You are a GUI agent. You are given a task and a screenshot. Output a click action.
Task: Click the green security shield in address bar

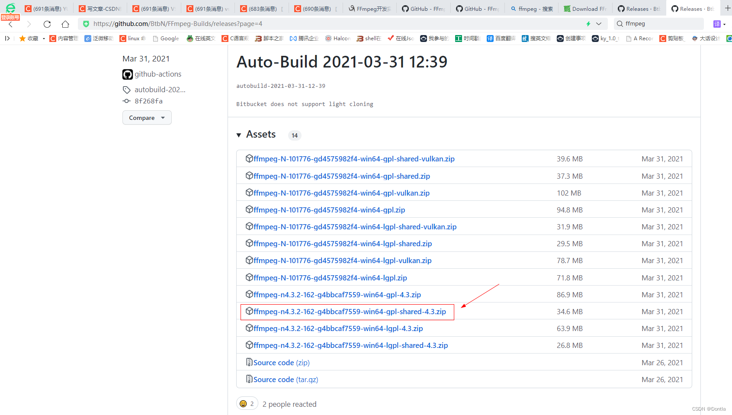click(x=86, y=24)
